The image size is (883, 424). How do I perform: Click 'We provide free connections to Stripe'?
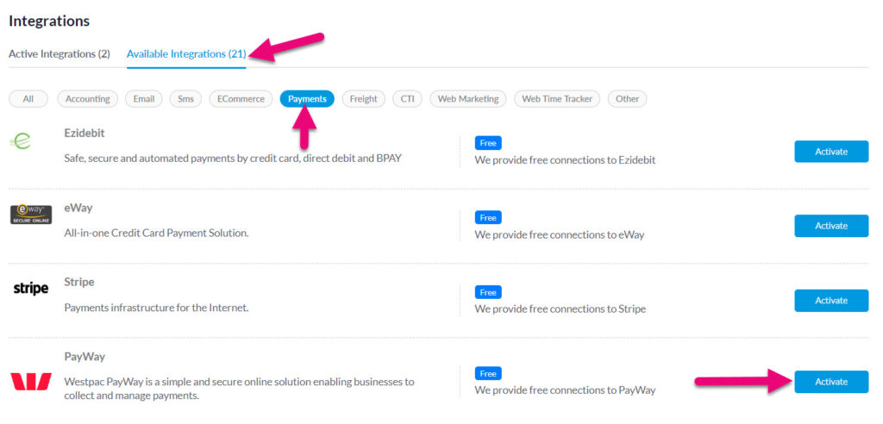tap(560, 309)
